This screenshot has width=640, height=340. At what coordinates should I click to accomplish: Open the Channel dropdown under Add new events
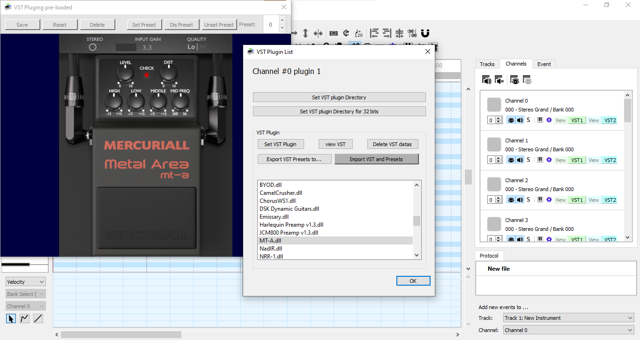pos(568,330)
